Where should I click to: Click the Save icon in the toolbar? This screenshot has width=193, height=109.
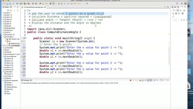(x=7, y=4)
